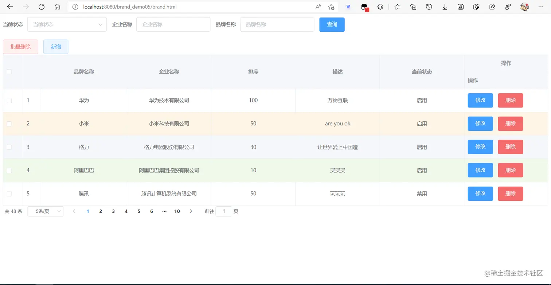Go to pagination page 2

(x=101, y=211)
